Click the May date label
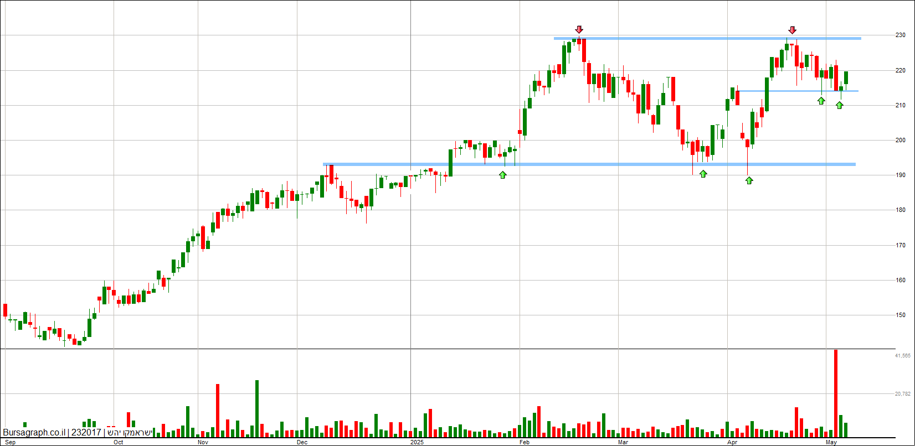 831,443
